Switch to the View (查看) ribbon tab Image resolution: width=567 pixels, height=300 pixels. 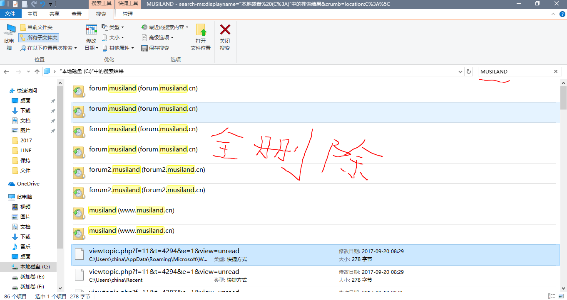tap(77, 14)
